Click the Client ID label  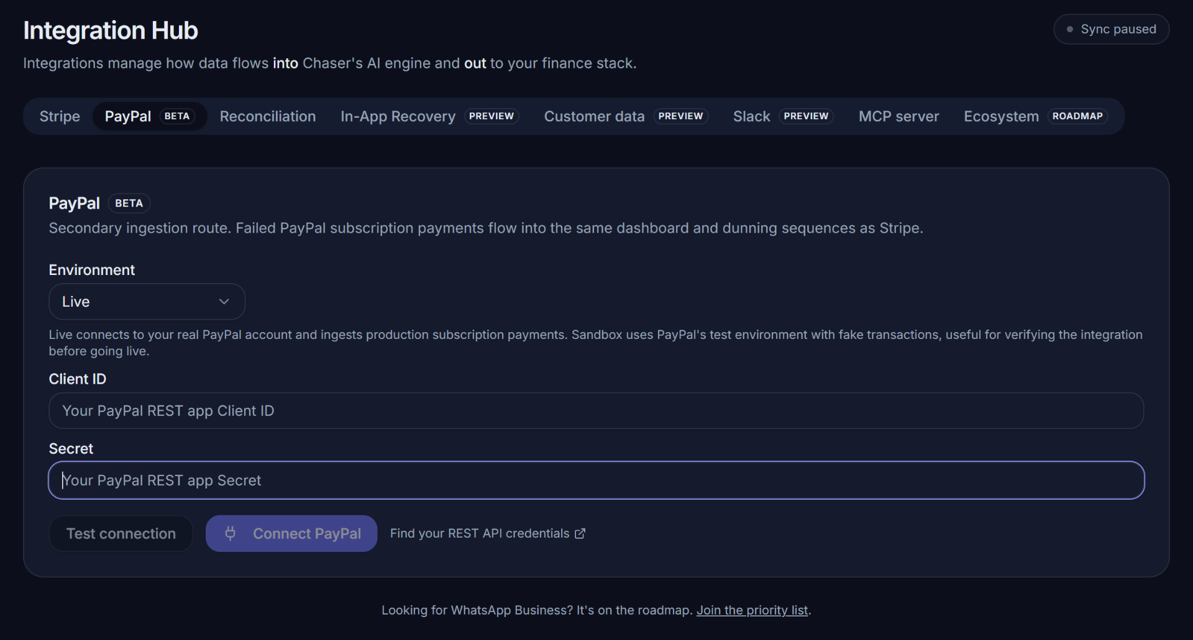(x=78, y=379)
